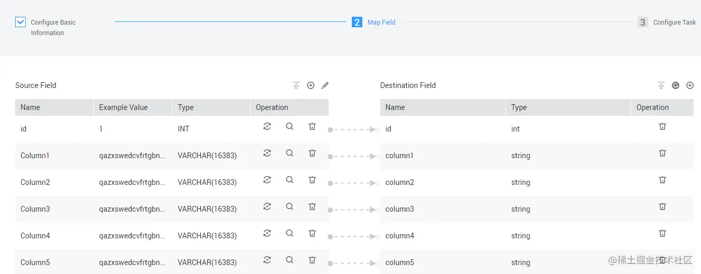
Task: Click the Destination Field move-to-top icon
Action: (661, 85)
